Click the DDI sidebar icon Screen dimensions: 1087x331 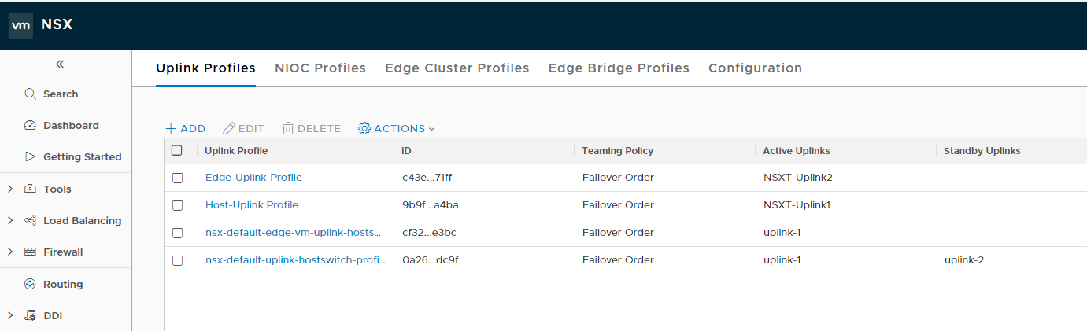tap(31, 316)
